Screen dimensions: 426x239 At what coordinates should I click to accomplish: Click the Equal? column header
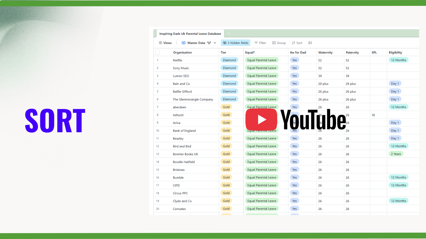(x=250, y=53)
